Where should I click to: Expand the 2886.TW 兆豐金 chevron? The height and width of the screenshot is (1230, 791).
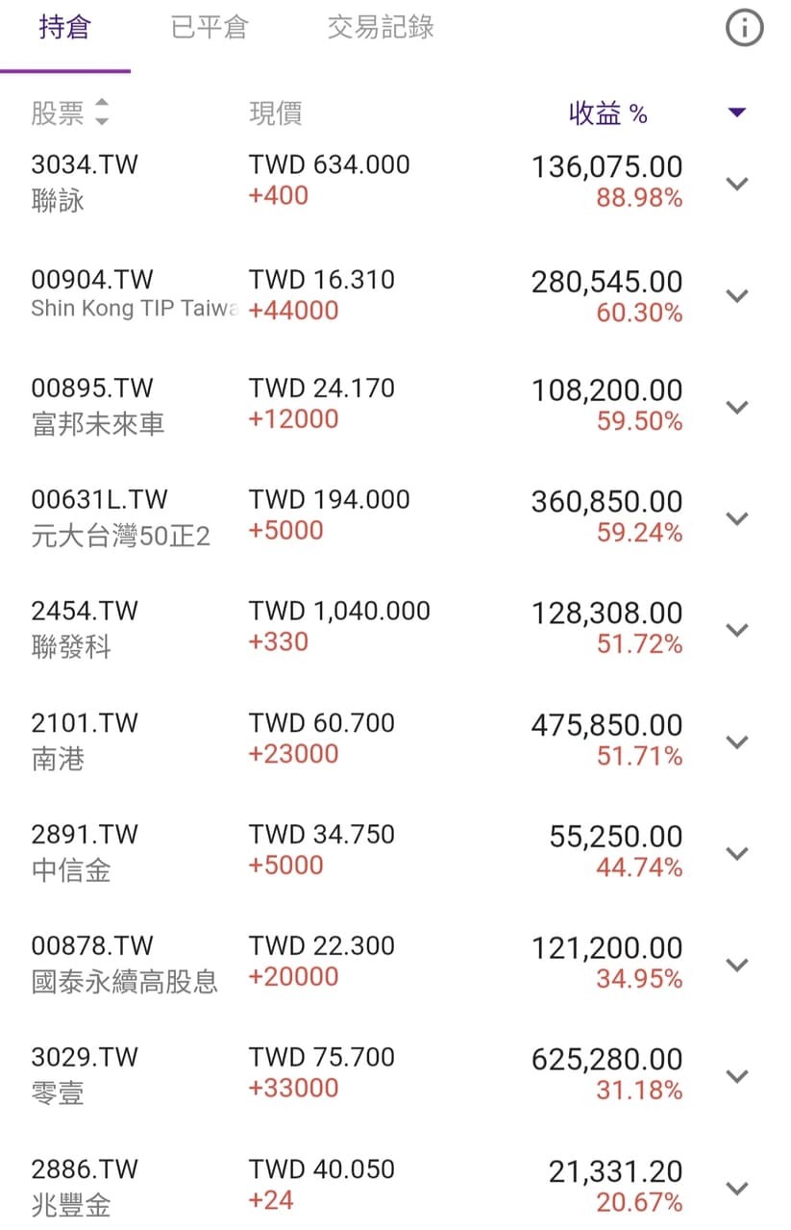click(x=736, y=1188)
